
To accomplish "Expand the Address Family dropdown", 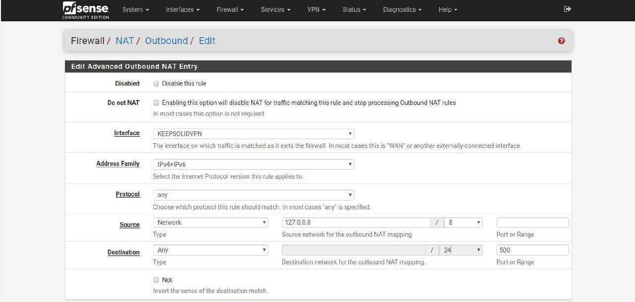I will [253, 164].
